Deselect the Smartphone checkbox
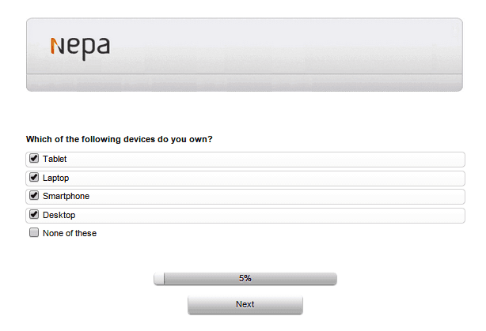This screenshot has height=331, width=486. tap(34, 196)
